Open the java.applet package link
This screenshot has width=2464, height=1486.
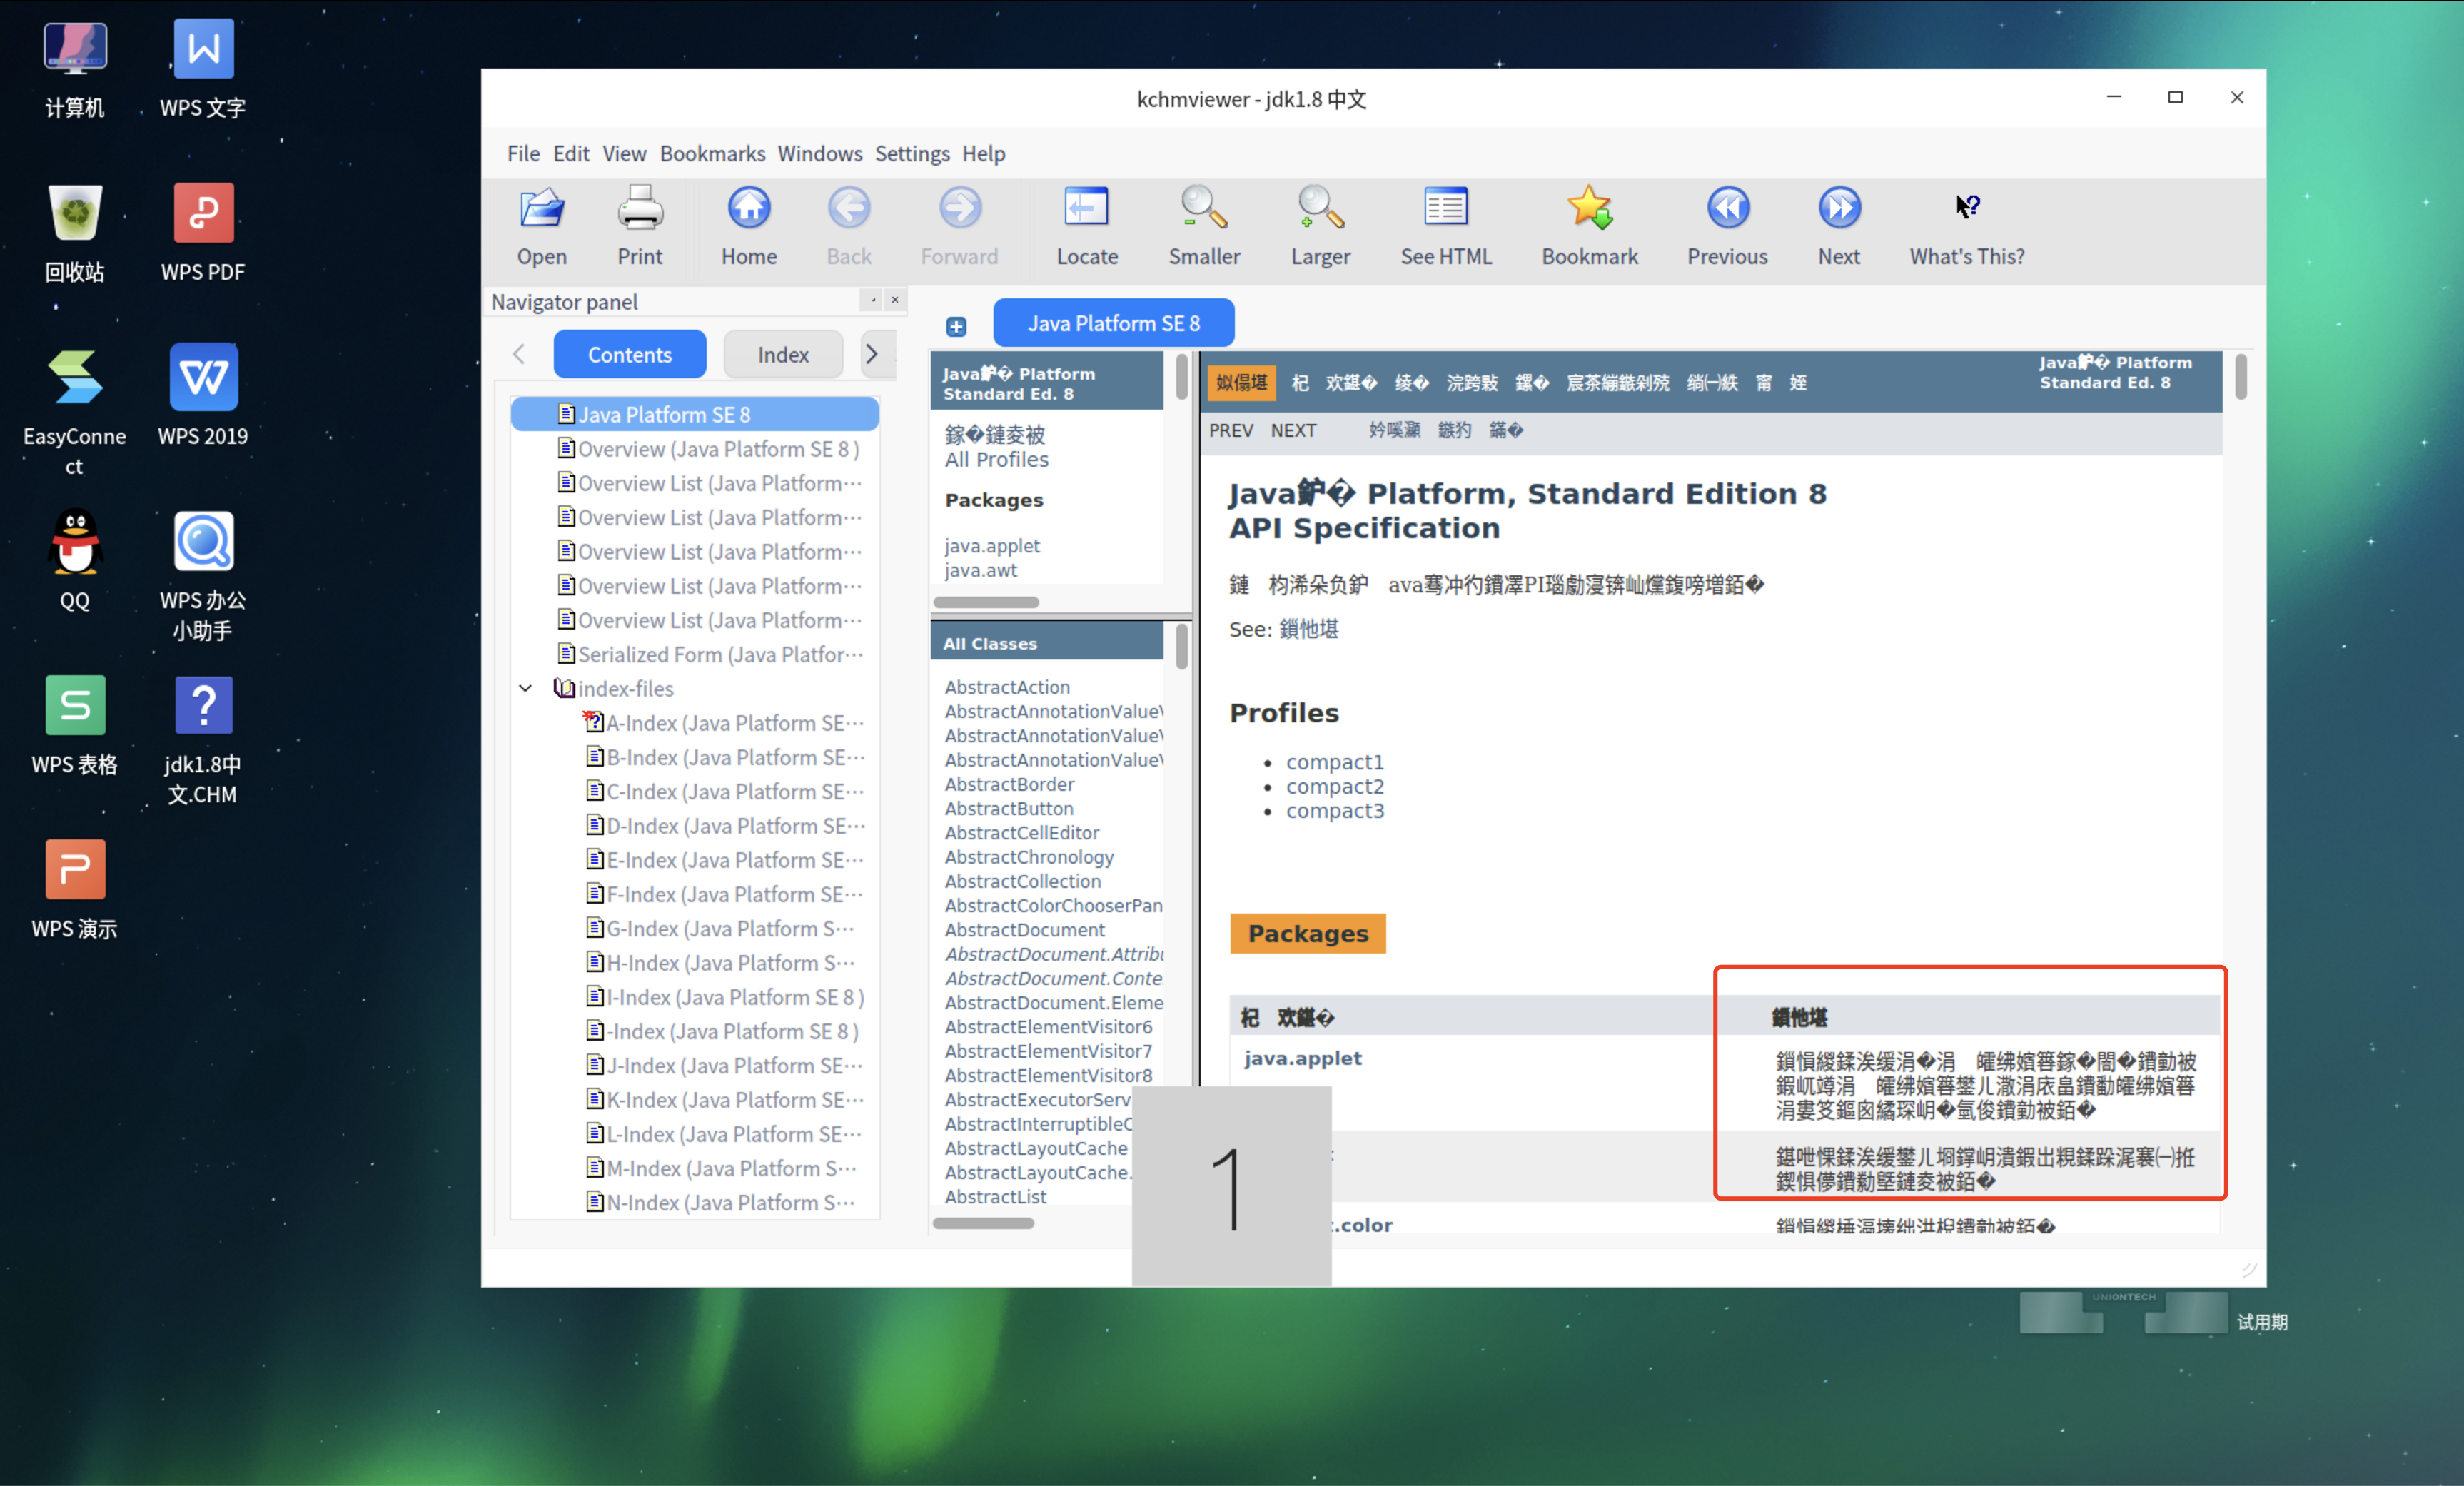[1302, 1058]
